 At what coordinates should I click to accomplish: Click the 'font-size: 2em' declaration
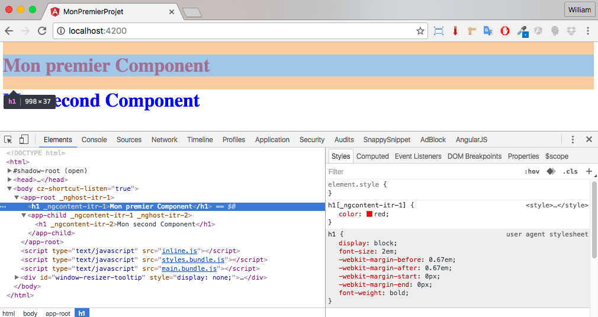(x=368, y=251)
